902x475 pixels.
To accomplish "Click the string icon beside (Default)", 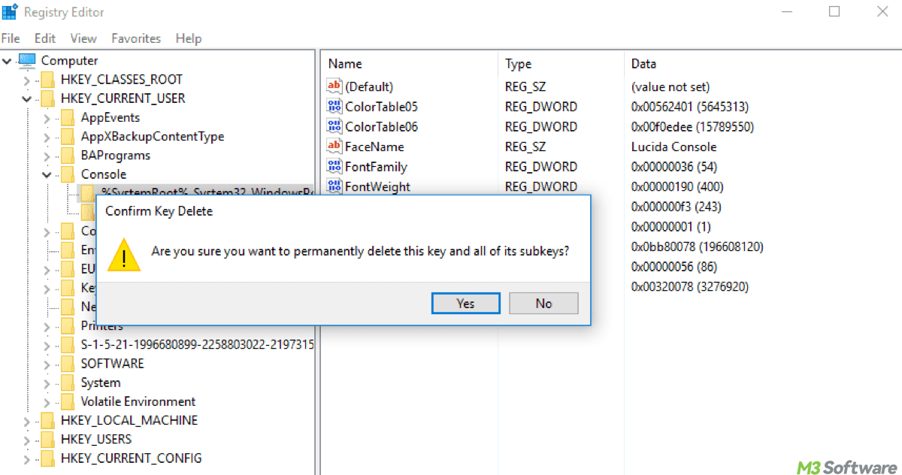I will (x=334, y=86).
